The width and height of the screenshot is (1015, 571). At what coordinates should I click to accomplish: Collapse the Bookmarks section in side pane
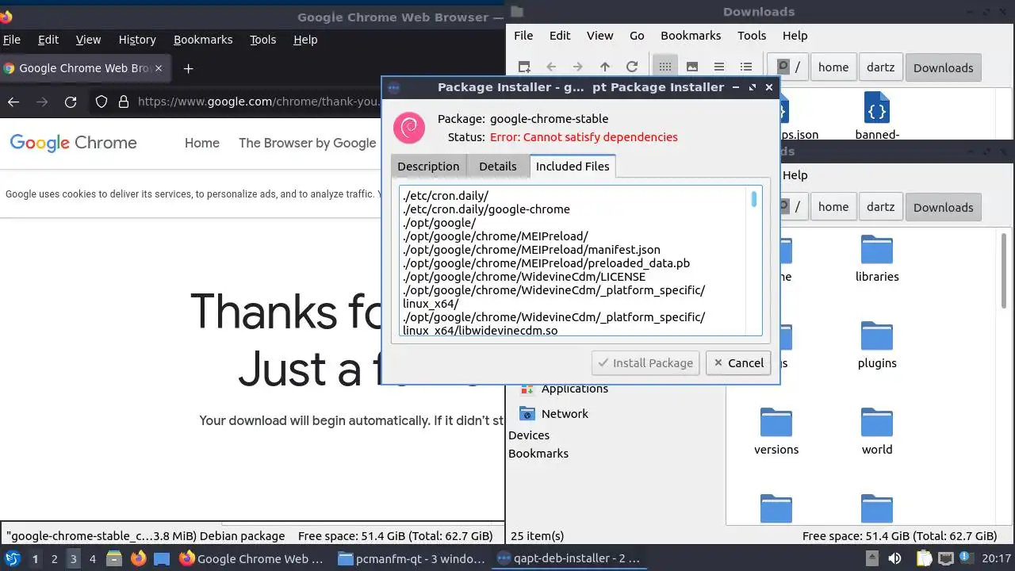tap(538, 454)
